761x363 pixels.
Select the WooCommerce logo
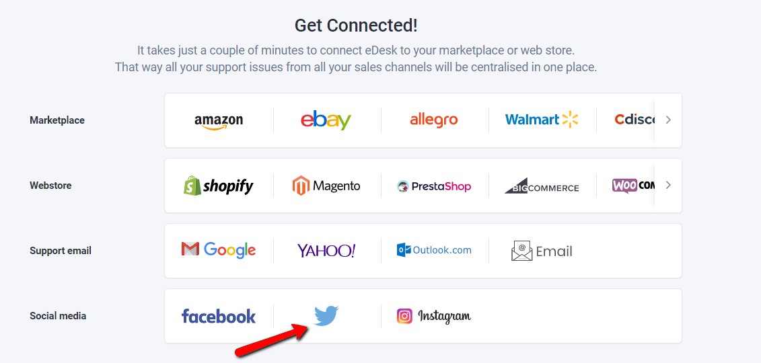[x=633, y=186]
